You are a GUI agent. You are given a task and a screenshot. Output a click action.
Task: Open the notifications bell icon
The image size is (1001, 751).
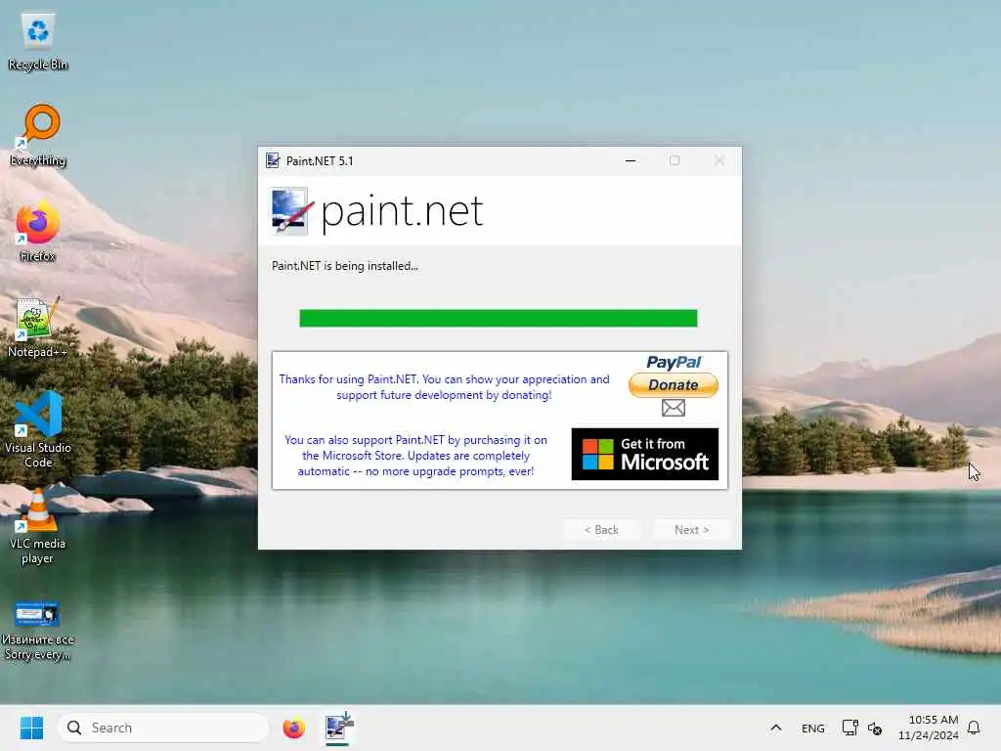(974, 728)
